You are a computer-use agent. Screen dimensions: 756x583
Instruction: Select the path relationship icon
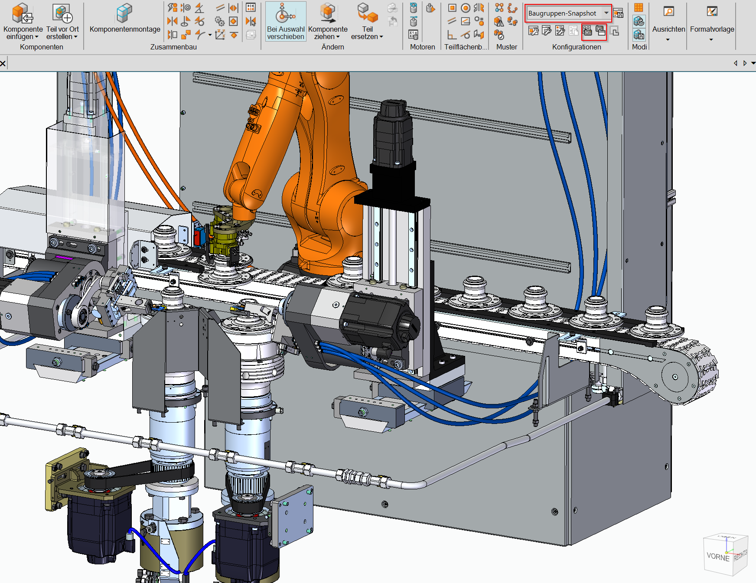point(199,34)
